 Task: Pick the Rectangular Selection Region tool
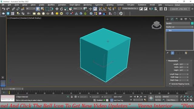pos(47,9)
